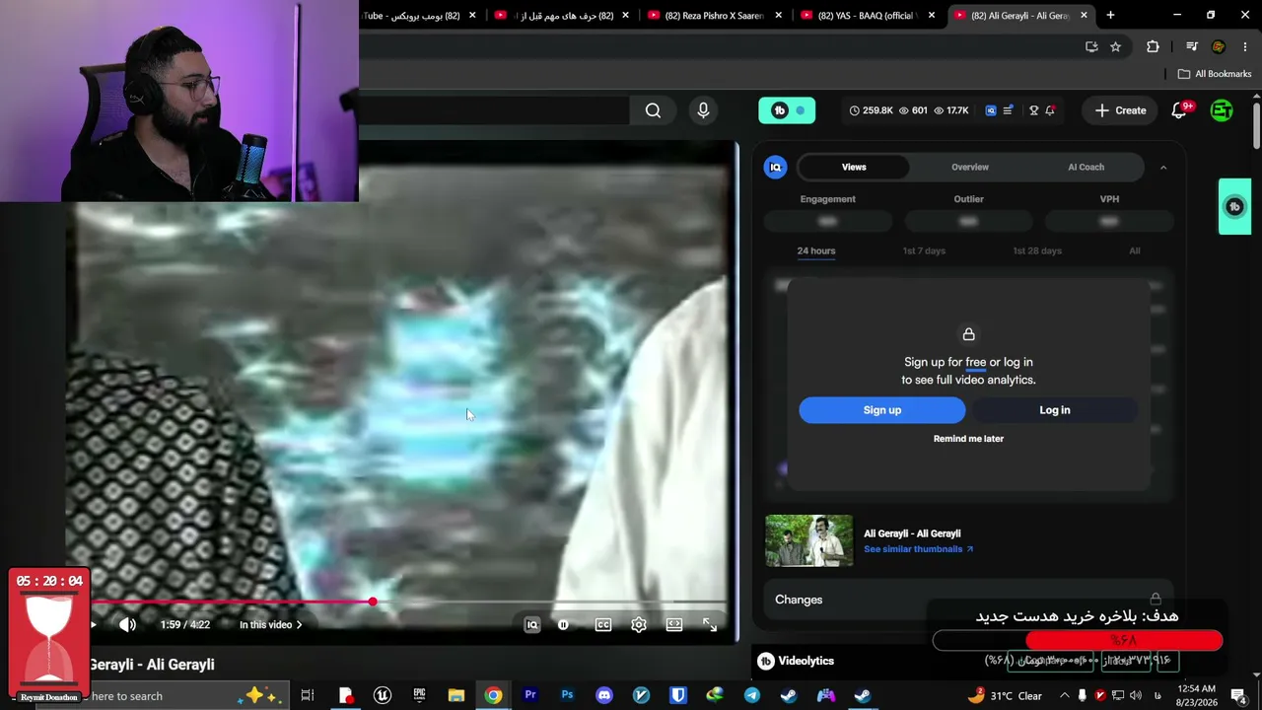The image size is (1262, 710).
Task: Open Discord from the taskbar
Action: [x=604, y=696]
